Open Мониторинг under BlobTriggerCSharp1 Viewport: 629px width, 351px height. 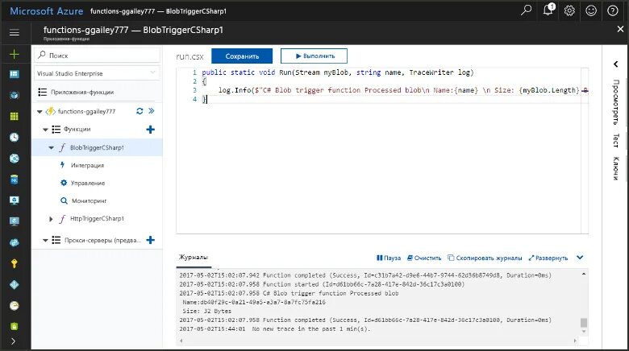(89, 200)
